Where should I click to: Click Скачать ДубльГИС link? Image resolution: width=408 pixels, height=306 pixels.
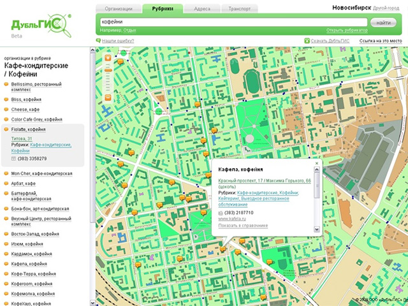330,41
